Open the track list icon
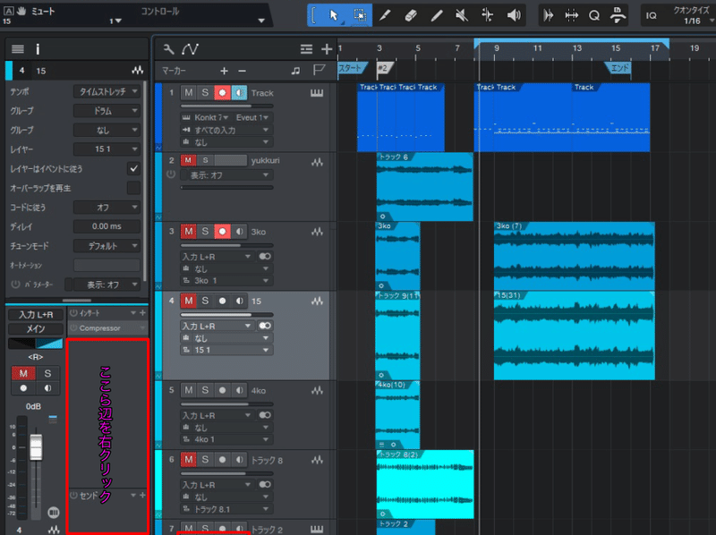716x535 pixels. [x=306, y=49]
